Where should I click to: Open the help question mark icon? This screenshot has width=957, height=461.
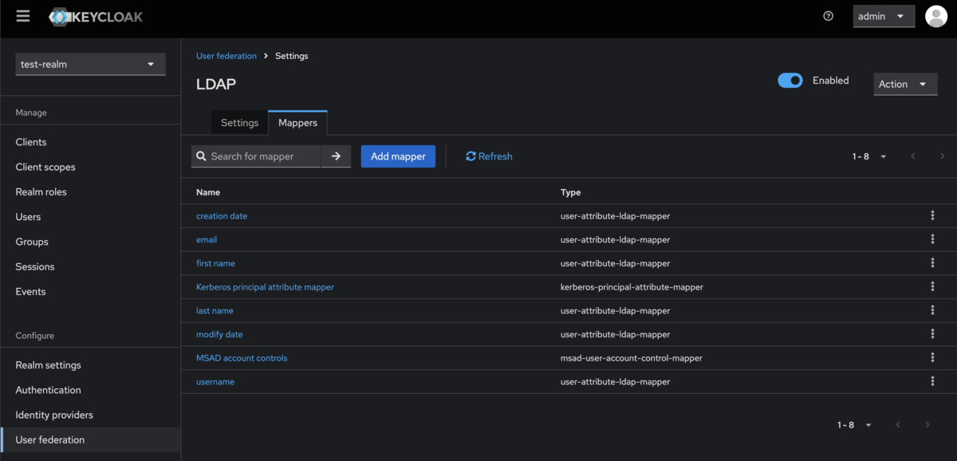pyautogui.click(x=828, y=16)
